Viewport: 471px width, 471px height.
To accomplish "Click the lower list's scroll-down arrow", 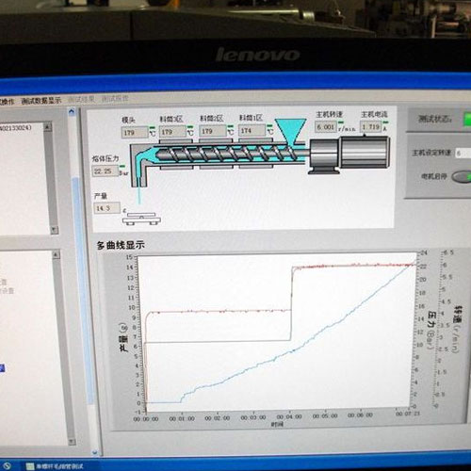I will [x=72, y=442].
